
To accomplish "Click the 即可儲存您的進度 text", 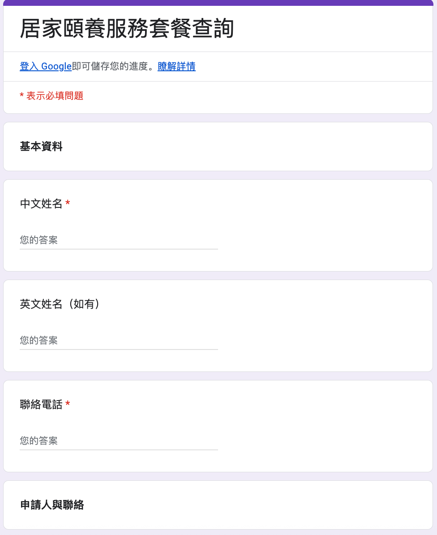I will 110,67.
